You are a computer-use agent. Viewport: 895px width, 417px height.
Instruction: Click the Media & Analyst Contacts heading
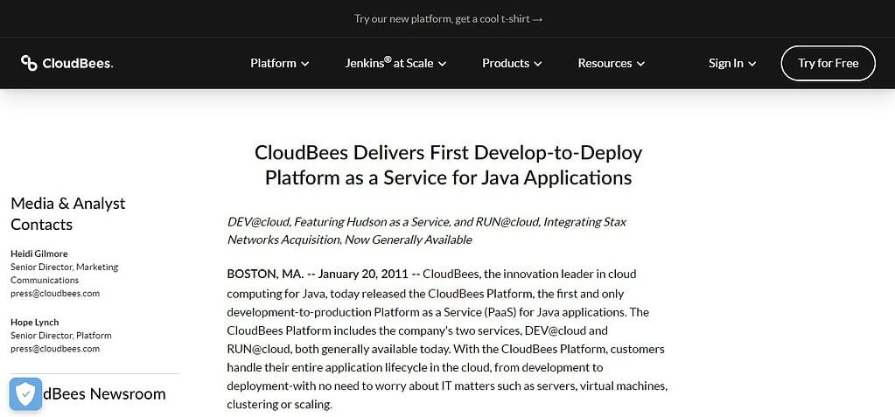[x=68, y=214]
